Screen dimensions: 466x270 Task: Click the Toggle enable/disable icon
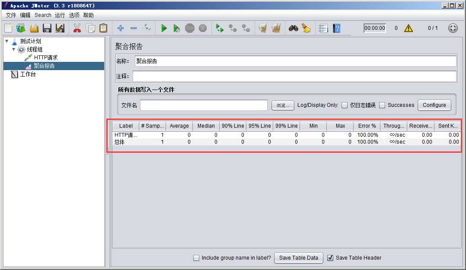click(x=147, y=28)
